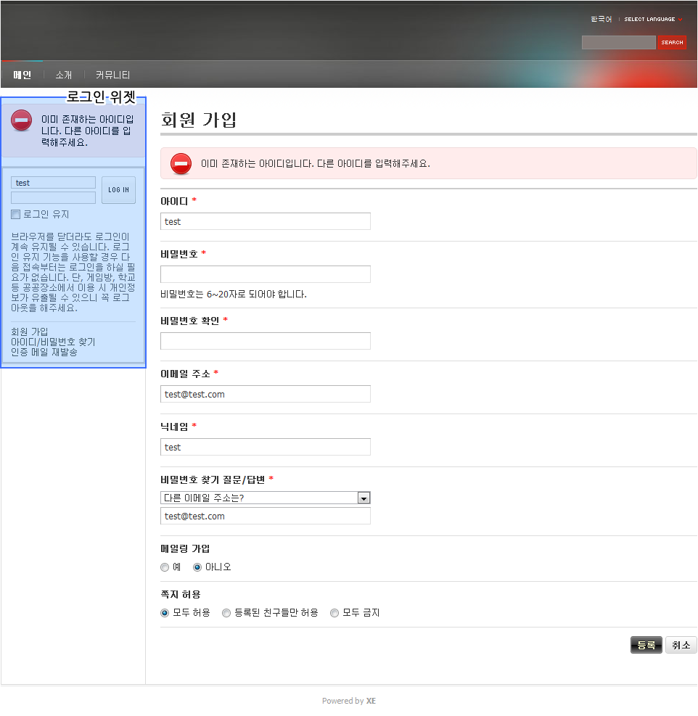
Task: Open the SELECT LANGUAGE dropdown
Action: (653, 20)
